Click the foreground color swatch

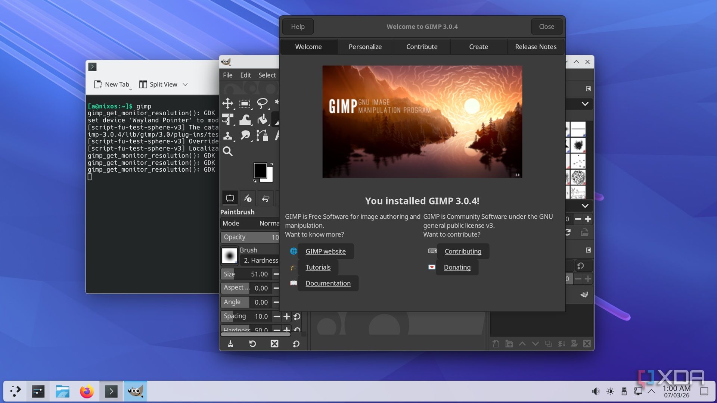tap(260, 171)
